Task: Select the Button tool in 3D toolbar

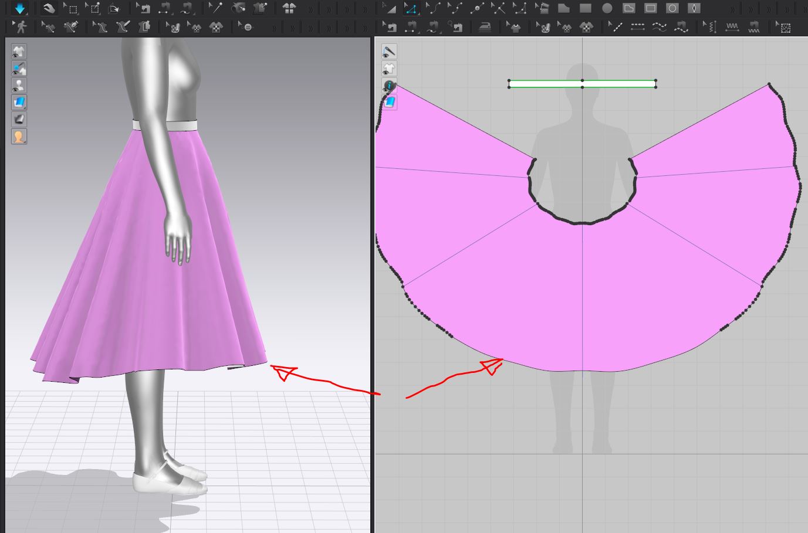Action: point(248,27)
